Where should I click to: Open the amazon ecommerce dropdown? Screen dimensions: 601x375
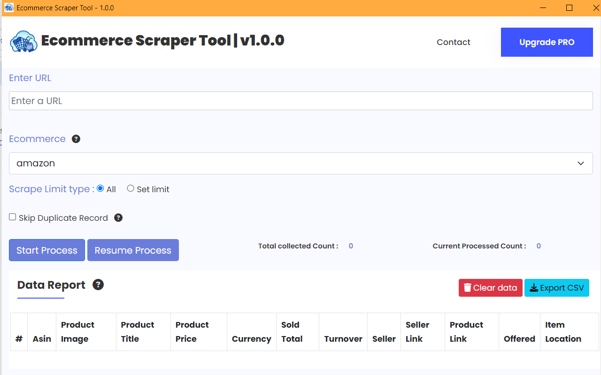click(x=300, y=163)
